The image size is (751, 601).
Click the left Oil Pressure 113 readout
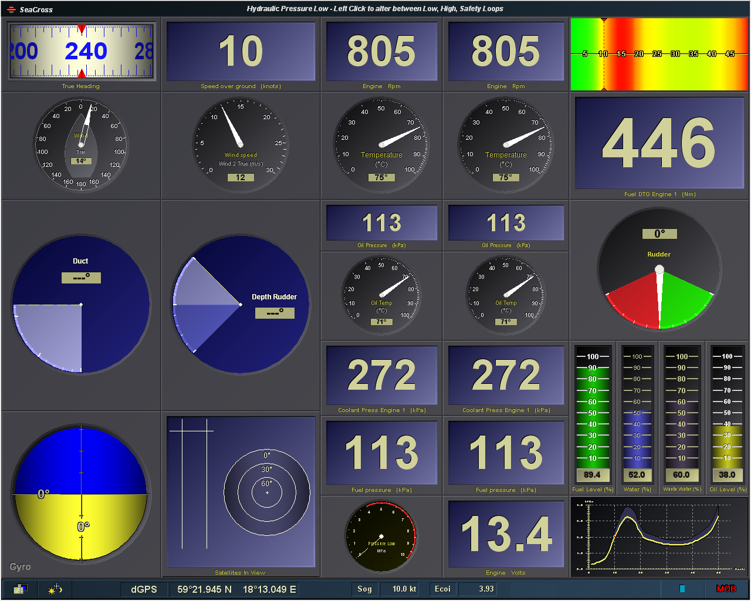381,223
